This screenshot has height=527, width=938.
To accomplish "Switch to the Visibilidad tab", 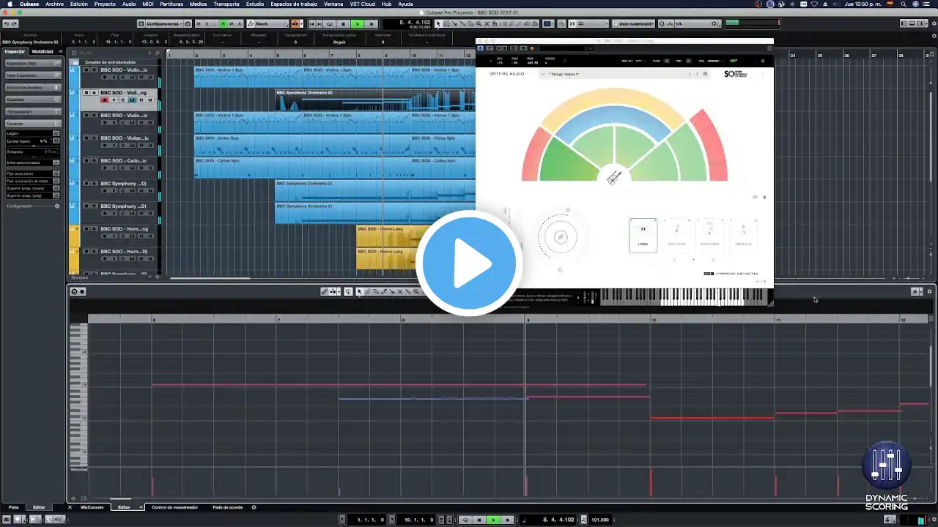I will click(x=42, y=51).
